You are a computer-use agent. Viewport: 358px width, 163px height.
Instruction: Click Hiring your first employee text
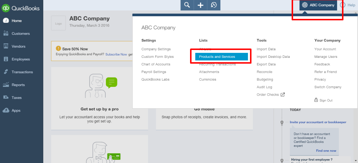click(312, 160)
